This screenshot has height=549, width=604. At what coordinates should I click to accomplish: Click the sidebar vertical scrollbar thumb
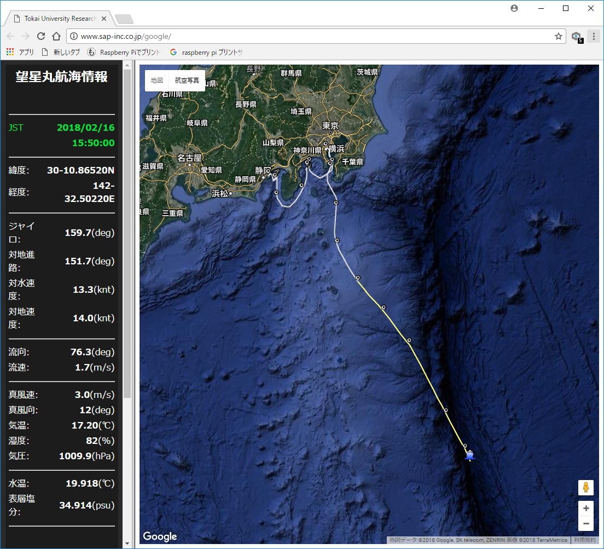127,234
